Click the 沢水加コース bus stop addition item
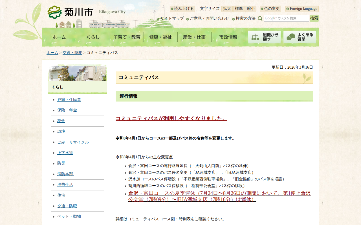Screen dimensions: 361x225 coord(207,179)
